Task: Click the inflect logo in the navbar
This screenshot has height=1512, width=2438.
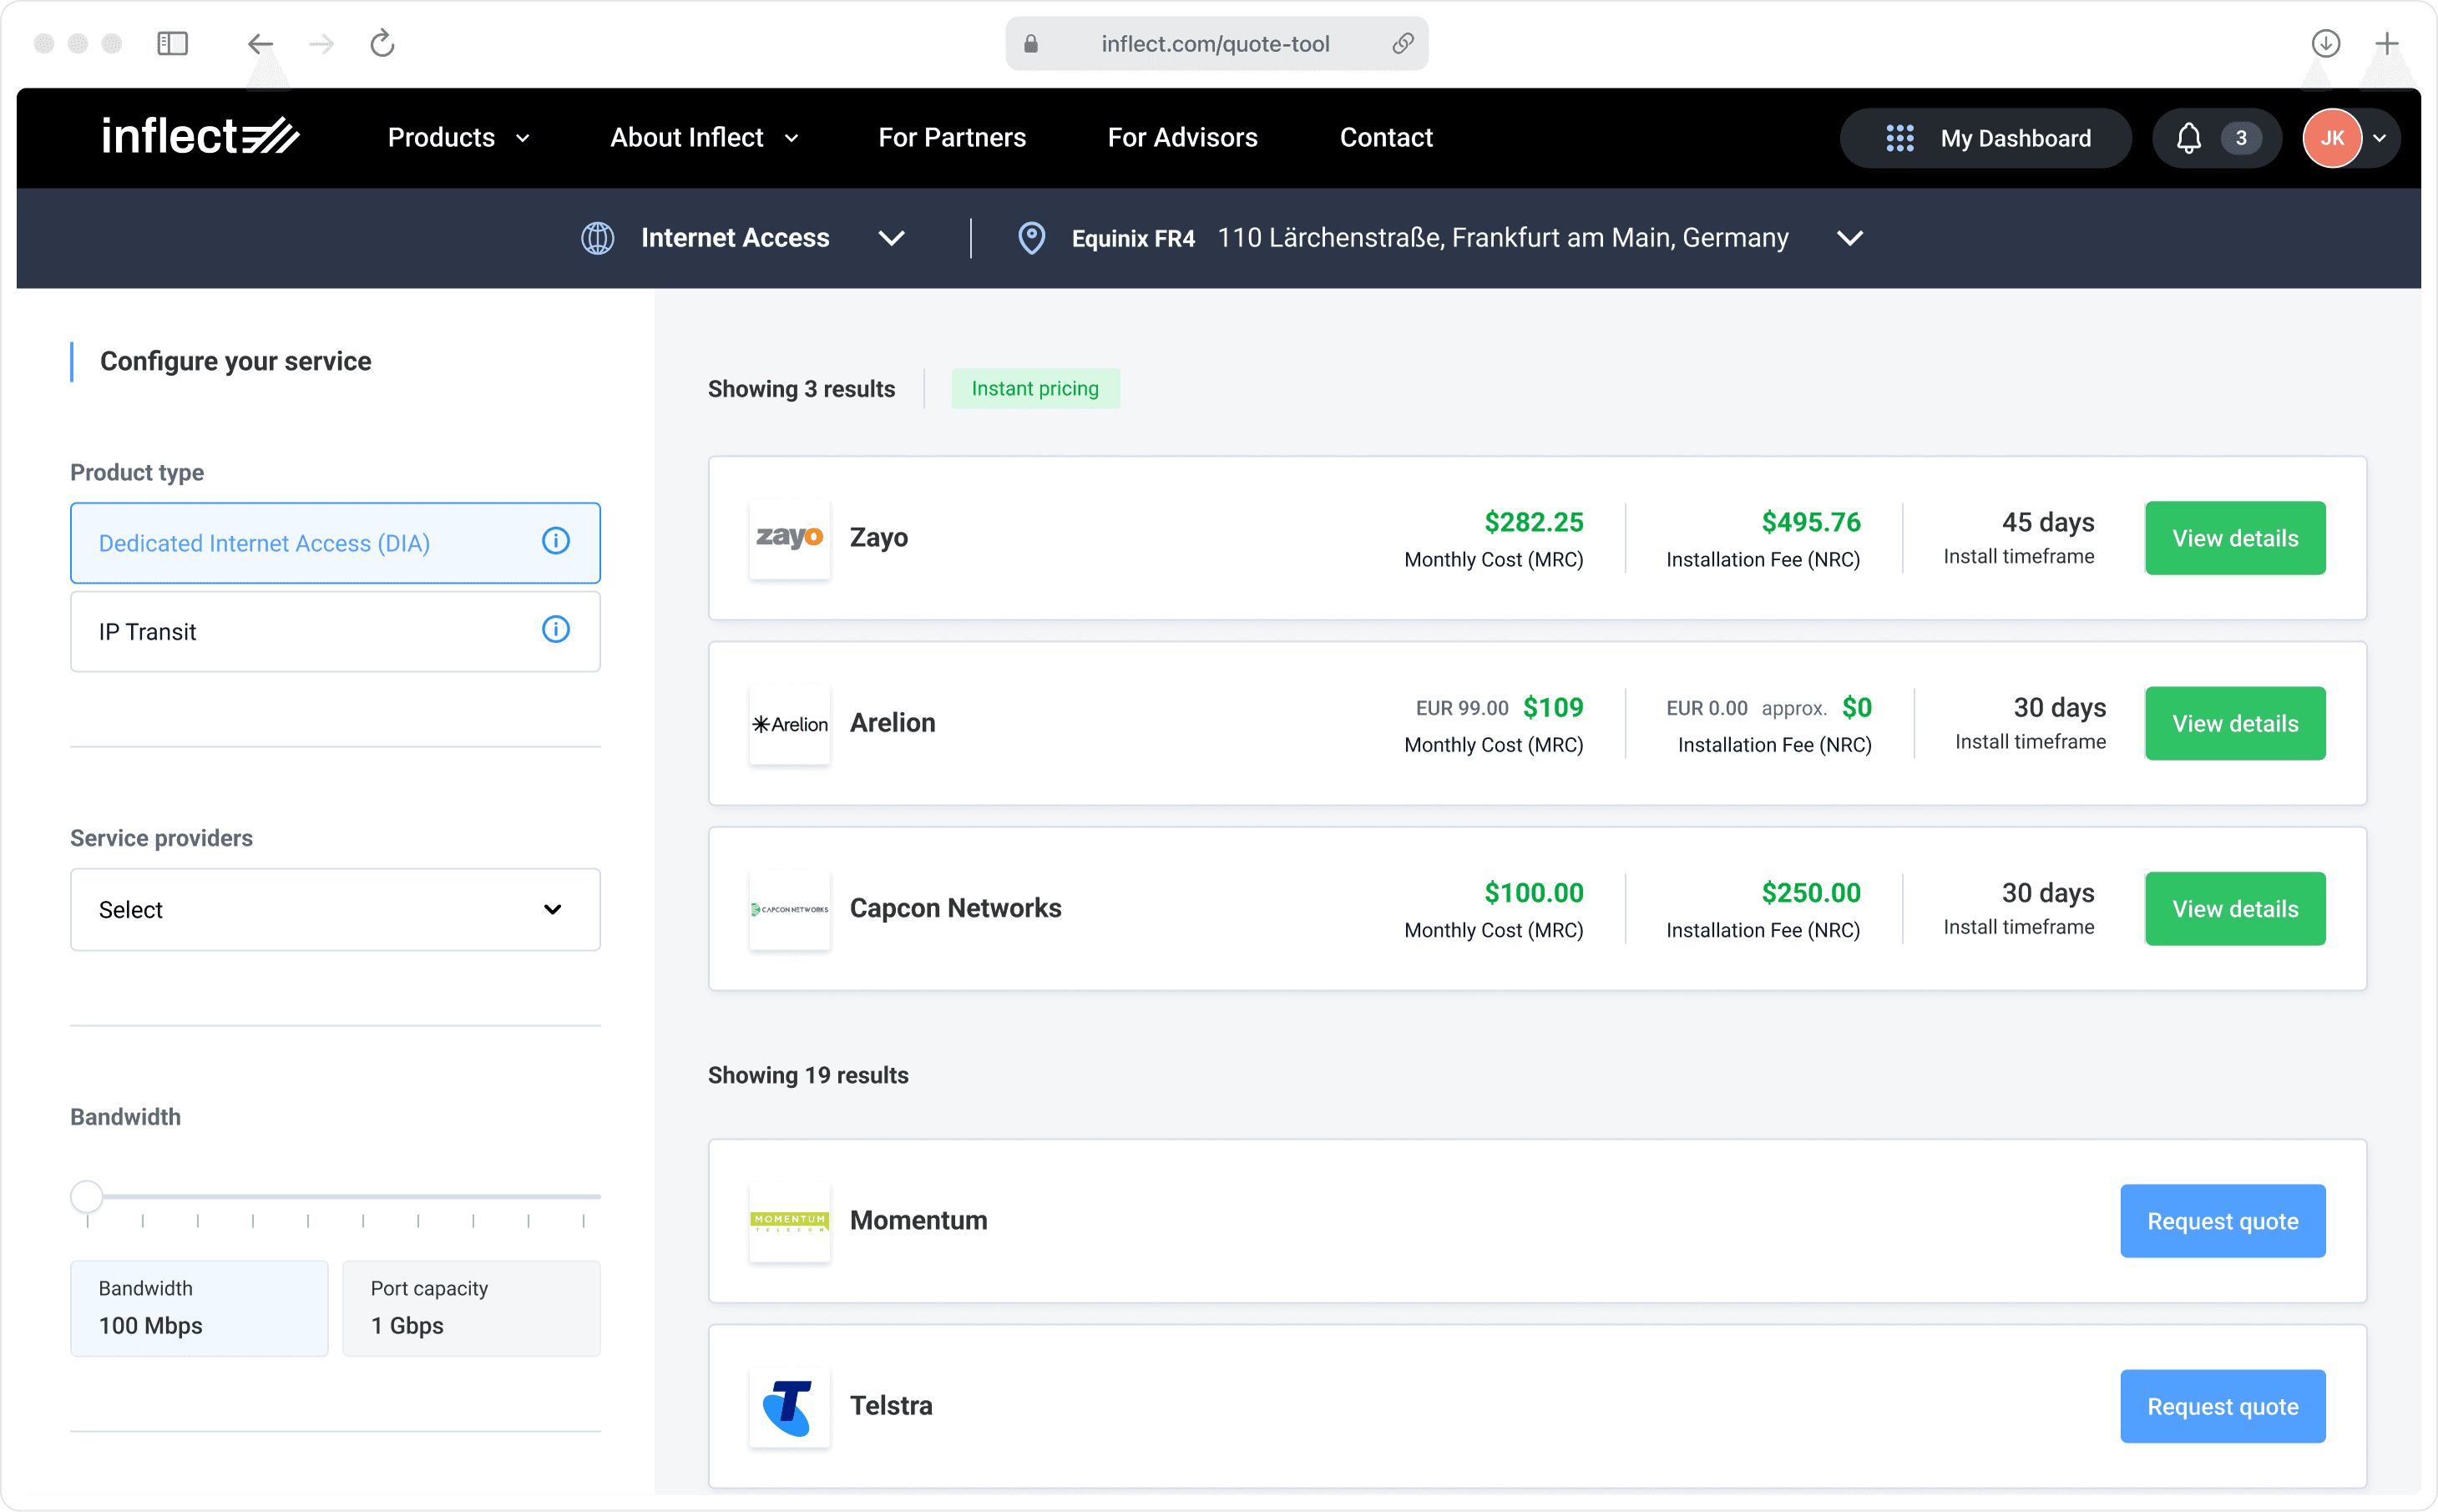Action: coord(198,136)
